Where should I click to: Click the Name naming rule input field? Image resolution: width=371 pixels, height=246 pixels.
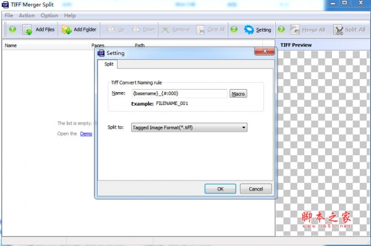tap(179, 93)
